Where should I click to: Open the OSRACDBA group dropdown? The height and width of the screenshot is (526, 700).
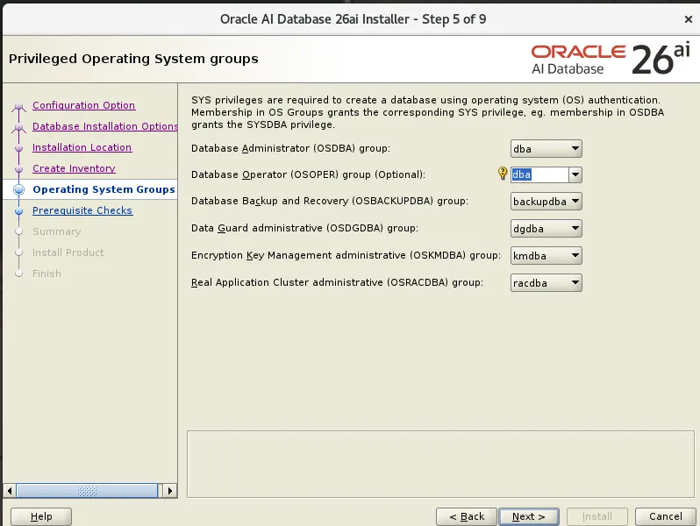546,283
